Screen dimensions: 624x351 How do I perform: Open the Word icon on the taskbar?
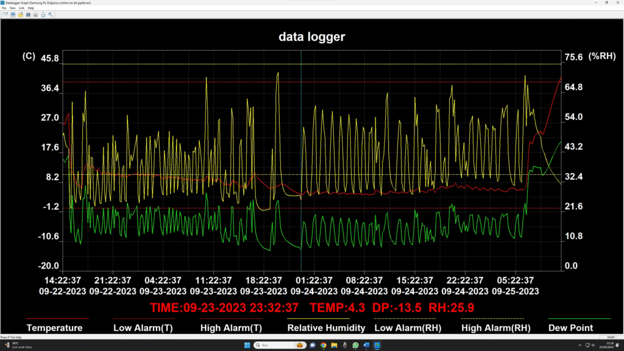[x=366, y=345]
